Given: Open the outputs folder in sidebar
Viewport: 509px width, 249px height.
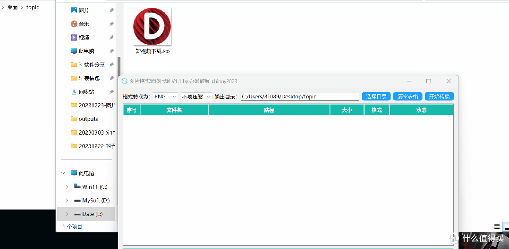Looking at the screenshot, I should pyautogui.click(x=84, y=119).
